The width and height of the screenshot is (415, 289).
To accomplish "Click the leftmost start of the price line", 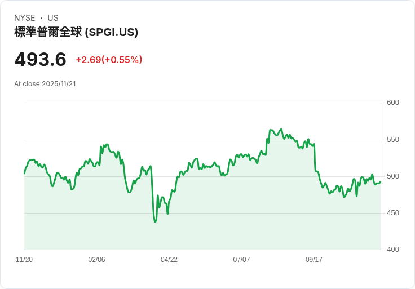I will click(x=24, y=173).
